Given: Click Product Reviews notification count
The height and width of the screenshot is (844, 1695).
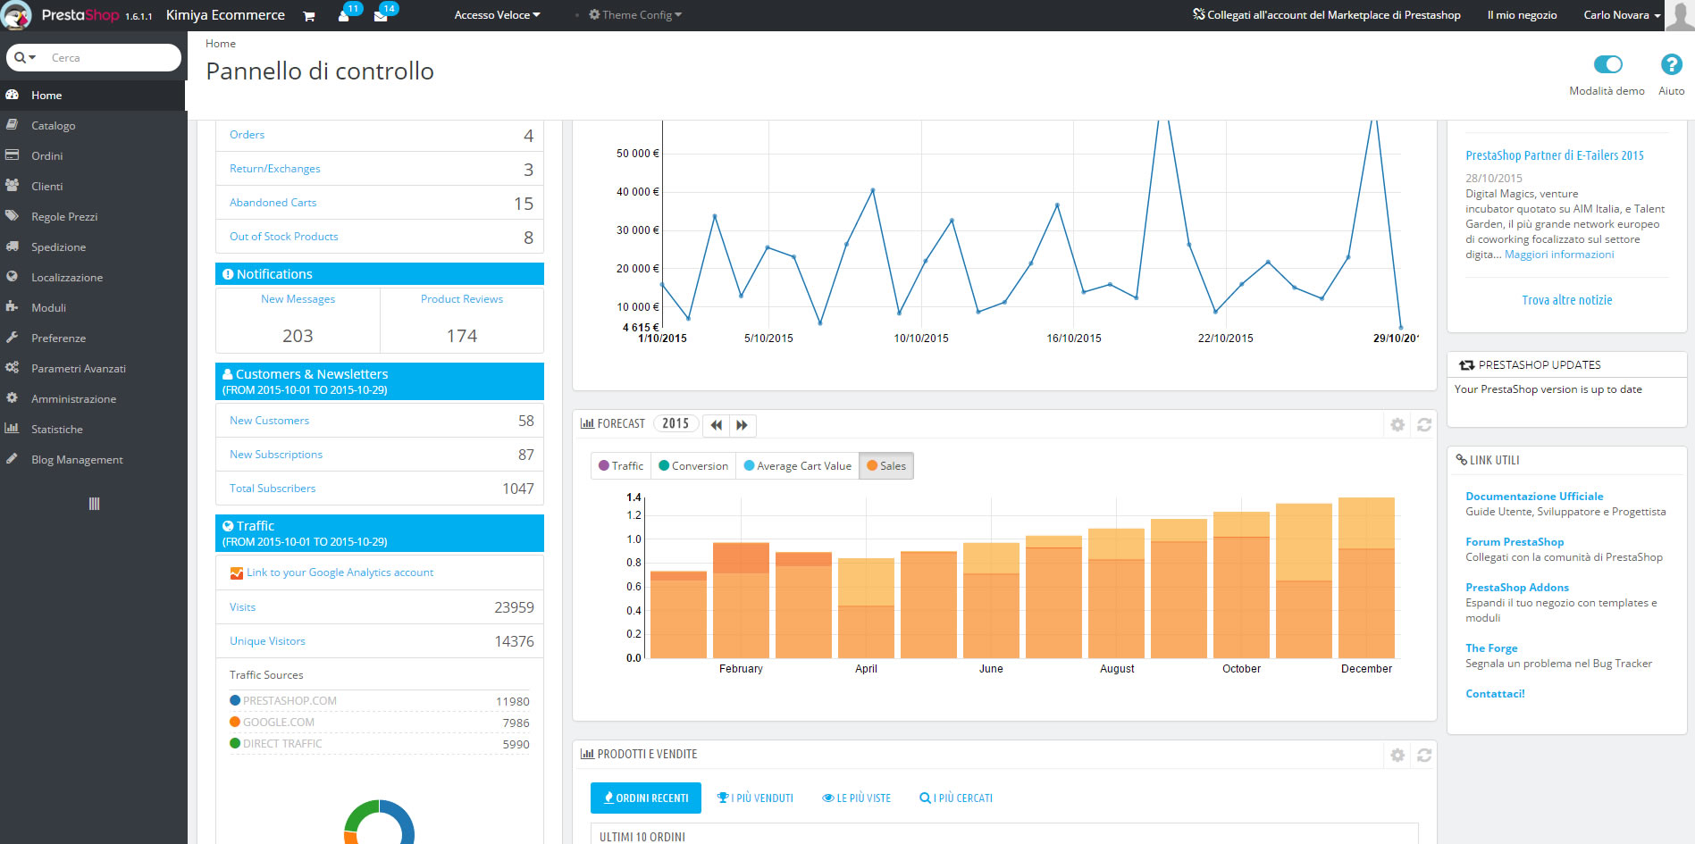Looking at the screenshot, I should [x=462, y=336].
